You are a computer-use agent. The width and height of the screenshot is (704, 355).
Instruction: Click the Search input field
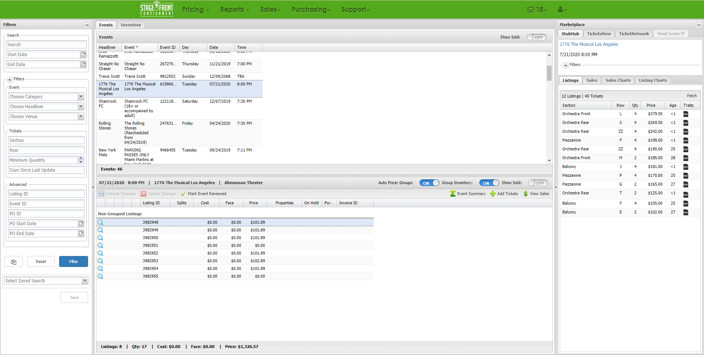click(46, 44)
